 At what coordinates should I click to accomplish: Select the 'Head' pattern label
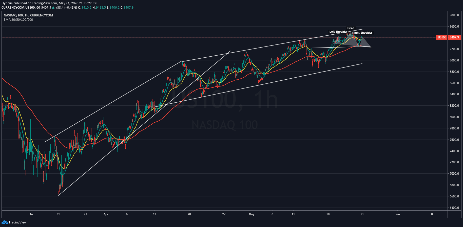tap(351, 28)
